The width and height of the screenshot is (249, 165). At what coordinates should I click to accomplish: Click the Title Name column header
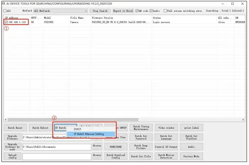(80, 18)
